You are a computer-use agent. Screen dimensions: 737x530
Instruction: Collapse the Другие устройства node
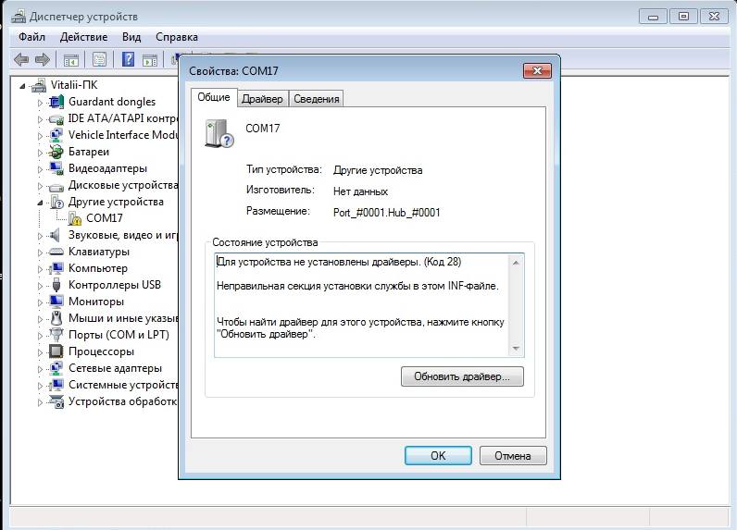point(41,202)
